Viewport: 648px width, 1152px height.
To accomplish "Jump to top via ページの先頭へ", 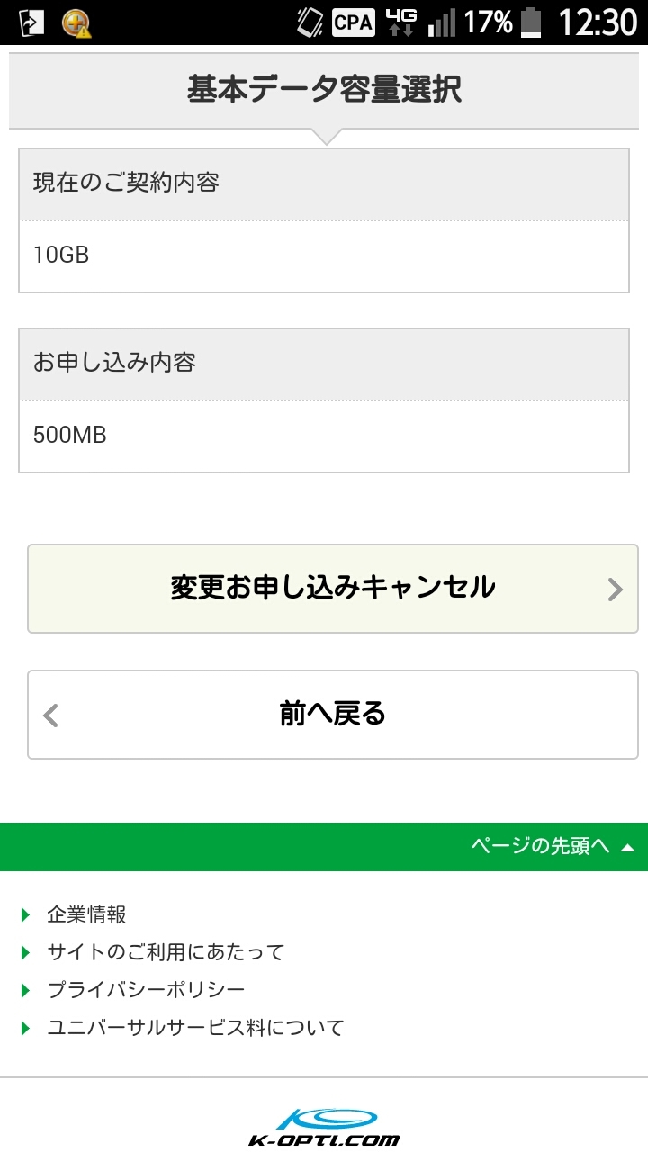I will [540, 846].
